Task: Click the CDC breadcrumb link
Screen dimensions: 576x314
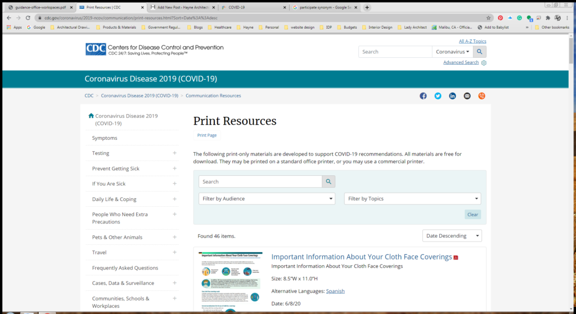Action: [x=89, y=95]
